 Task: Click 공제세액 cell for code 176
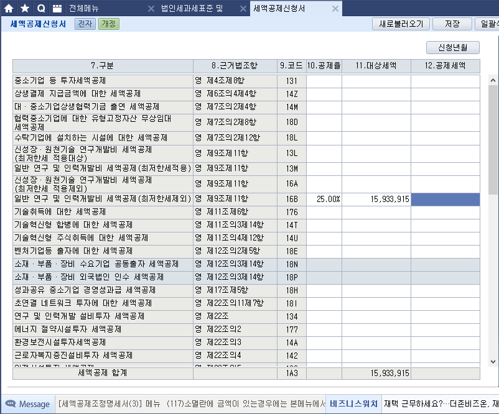click(445, 212)
